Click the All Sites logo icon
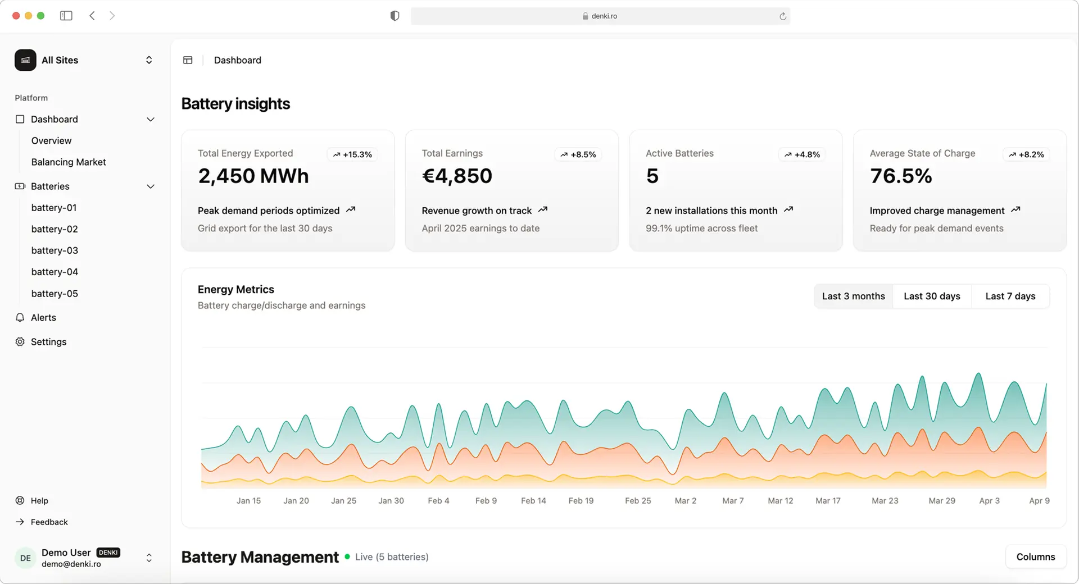This screenshot has height=584, width=1079. (25, 60)
